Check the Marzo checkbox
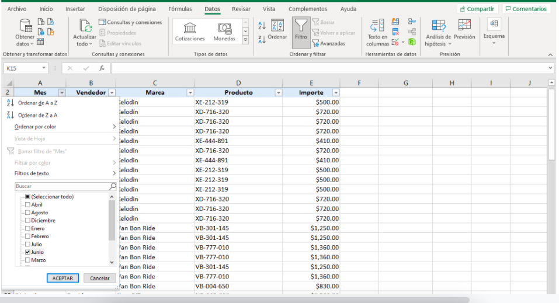Image resolution: width=559 pixels, height=303 pixels. pyautogui.click(x=27, y=260)
